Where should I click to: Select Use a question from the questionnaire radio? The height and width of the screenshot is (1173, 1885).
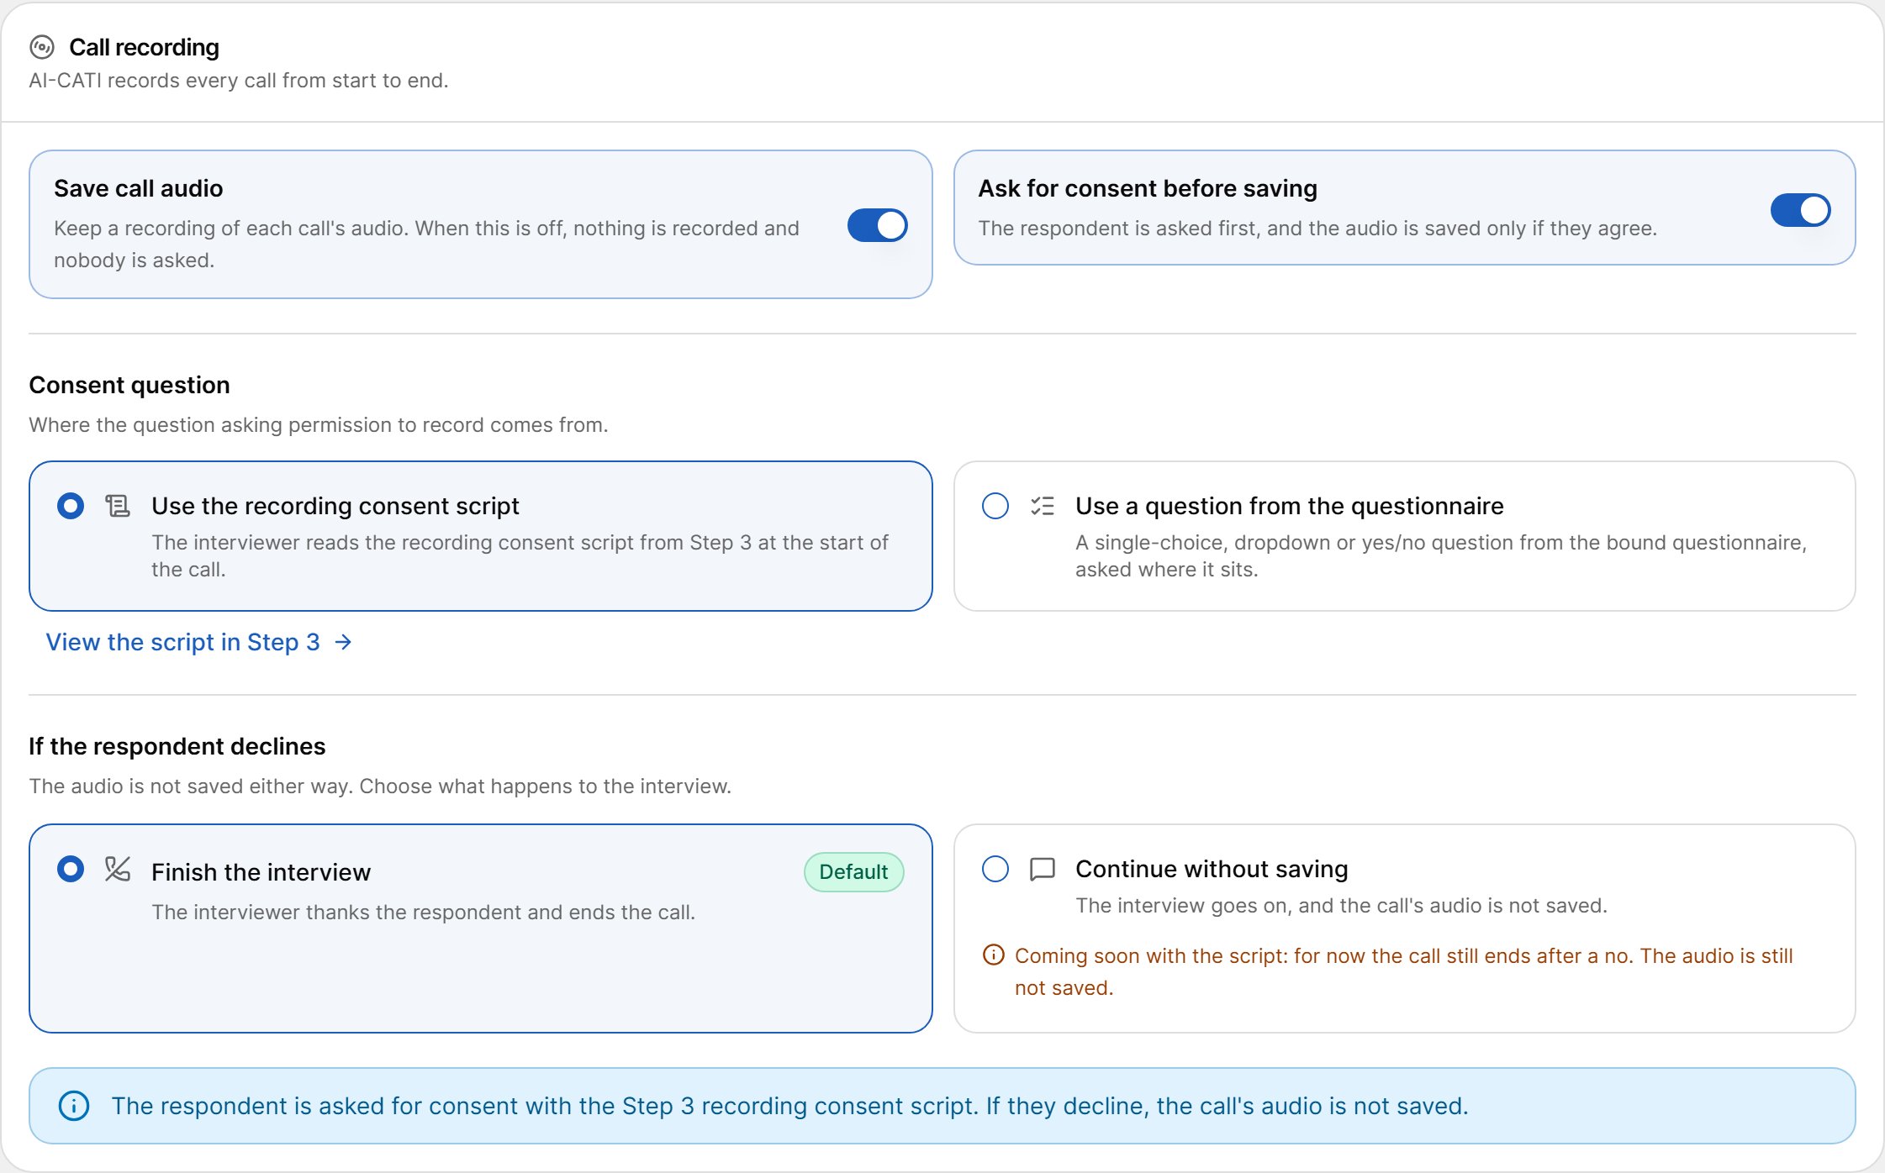point(995,506)
